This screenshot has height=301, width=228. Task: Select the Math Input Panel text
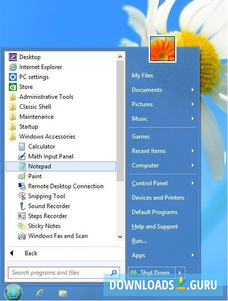click(x=51, y=156)
